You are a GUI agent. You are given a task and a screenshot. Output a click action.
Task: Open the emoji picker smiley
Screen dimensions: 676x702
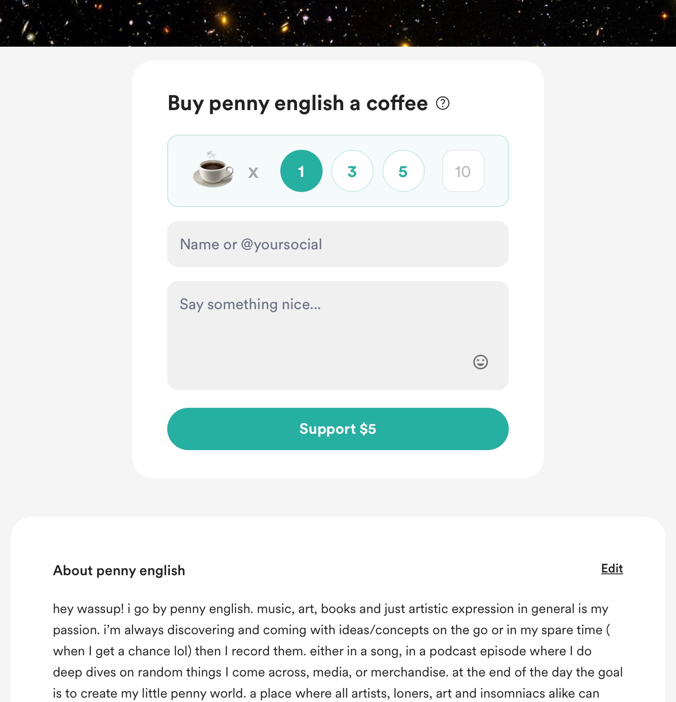coord(480,362)
